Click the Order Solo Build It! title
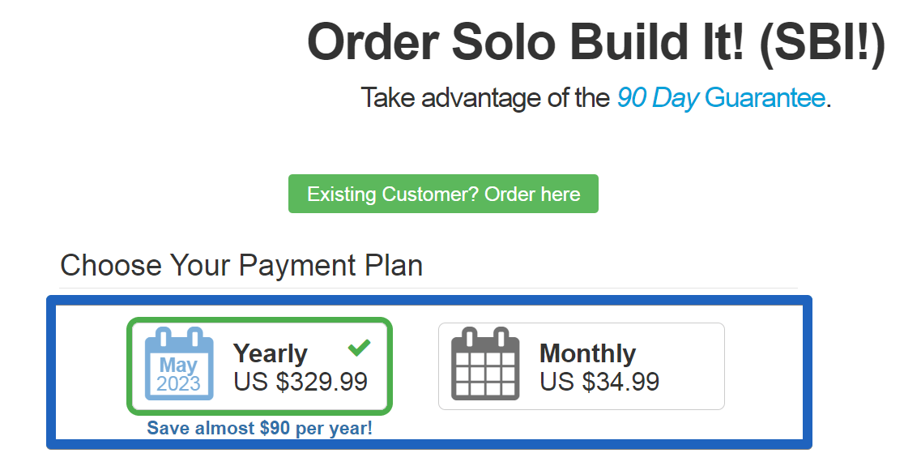 point(595,43)
